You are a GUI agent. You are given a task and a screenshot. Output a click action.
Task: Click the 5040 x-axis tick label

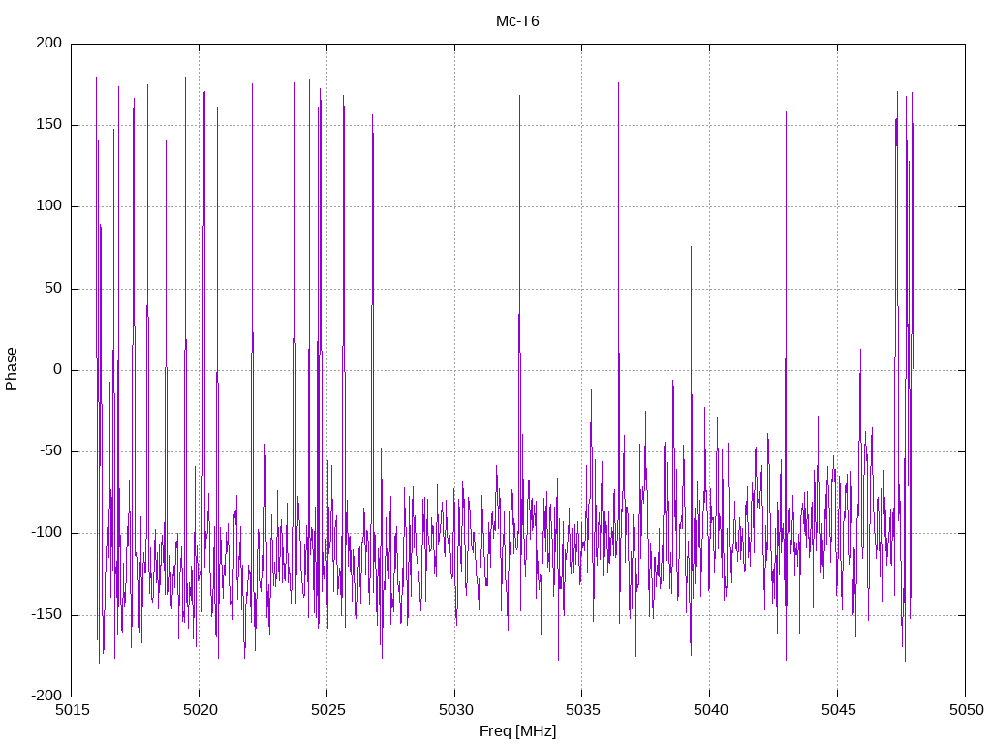(x=710, y=710)
